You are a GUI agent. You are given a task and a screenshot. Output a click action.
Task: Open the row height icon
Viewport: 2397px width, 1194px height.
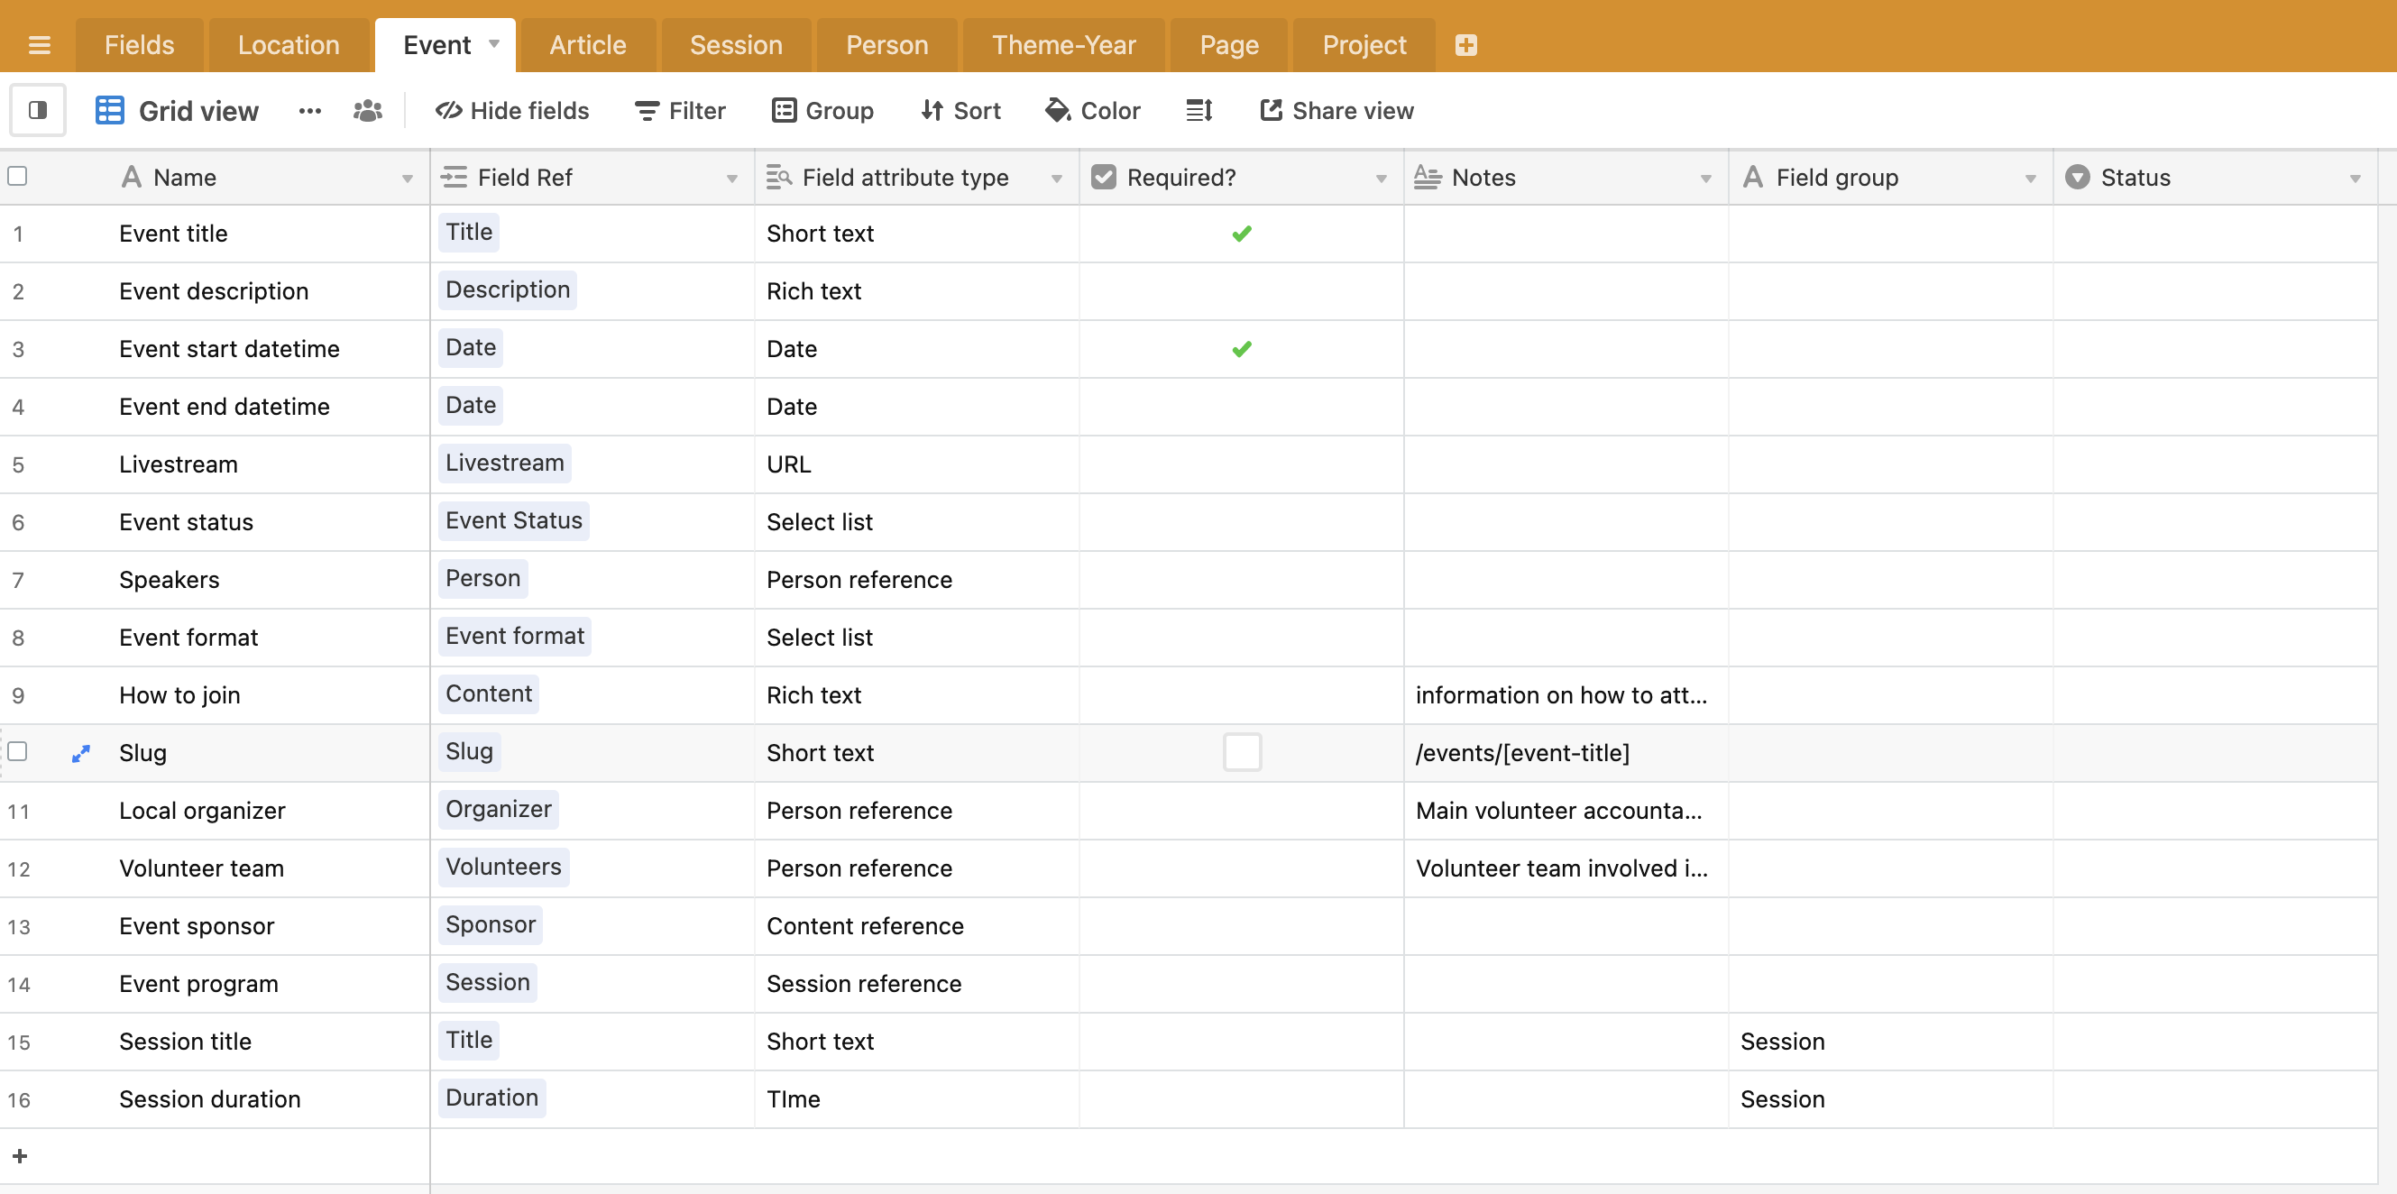tap(1198, 111)
